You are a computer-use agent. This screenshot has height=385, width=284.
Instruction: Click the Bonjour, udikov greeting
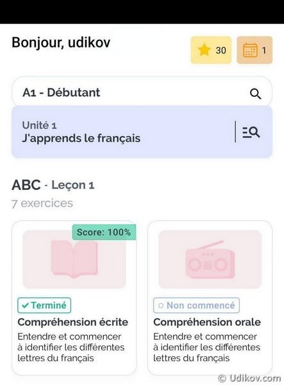61,42
